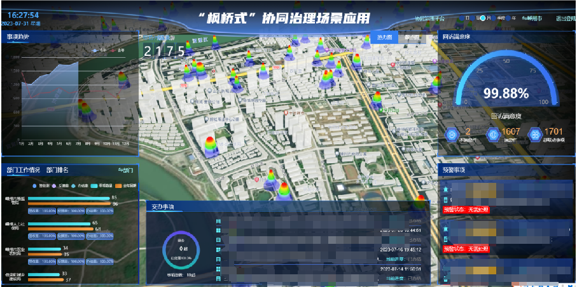The image size is (577, 287).
Task: Select the 年 (year) time radio option
Action: 509,18
